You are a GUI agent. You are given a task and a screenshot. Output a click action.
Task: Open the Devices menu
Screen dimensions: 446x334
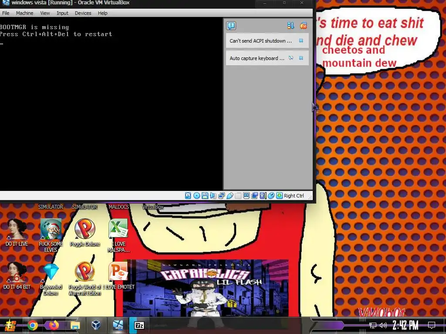(x=83, y=13)
